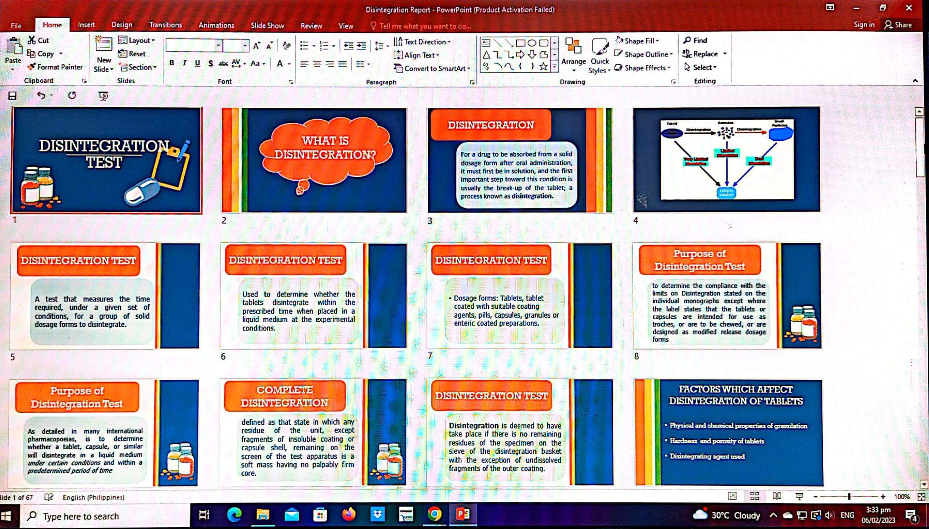Click Sign in link
This screenshot has height=529, width=929.
tap(864, 24)
